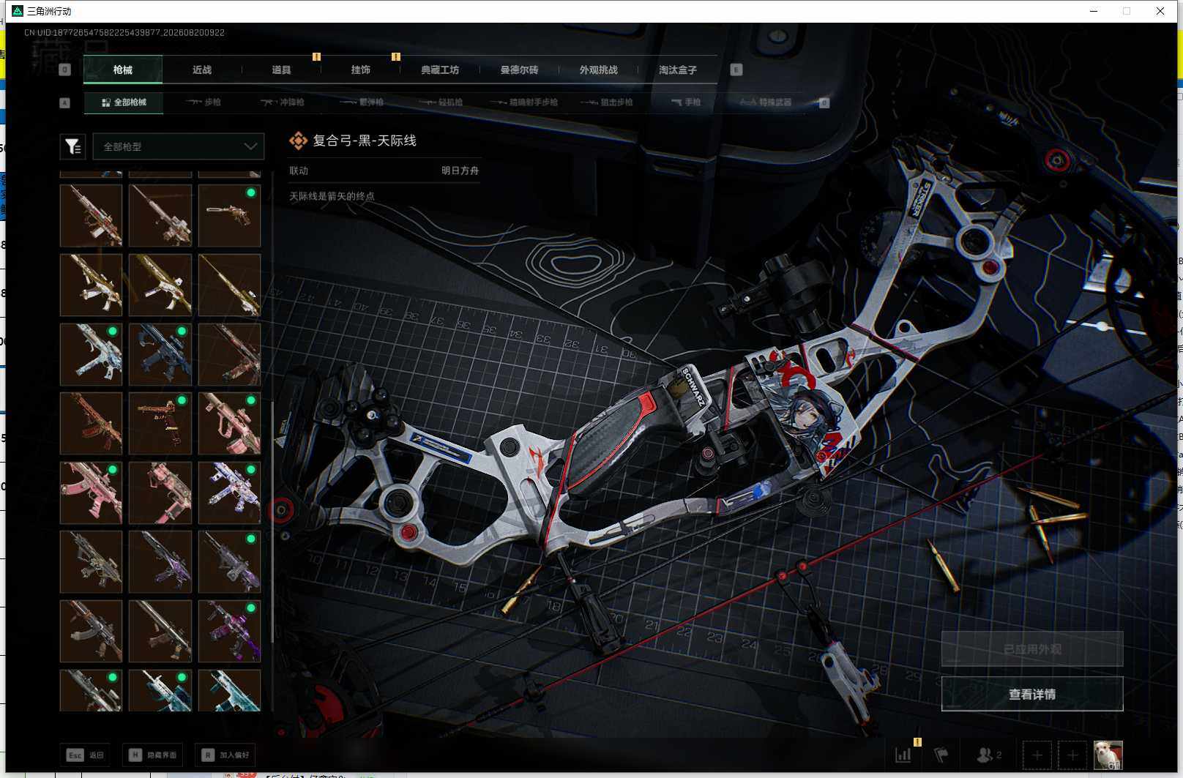The image size is (1183, 778).
Task: Click the 查看详情 button
Action: (1032, 694)
